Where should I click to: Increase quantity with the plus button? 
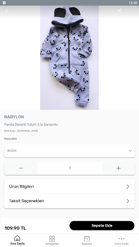(119, 168)
